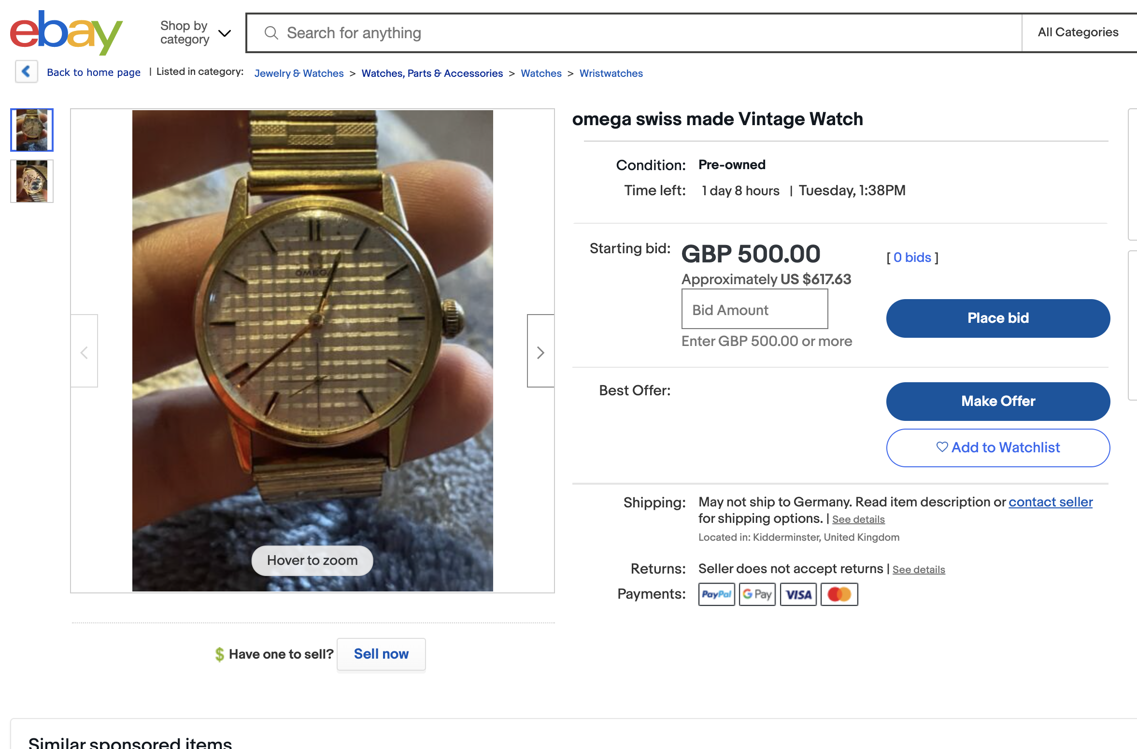1137x749 pixels.
Task: Click the Sell now button
Action: (x=381, y=654)
